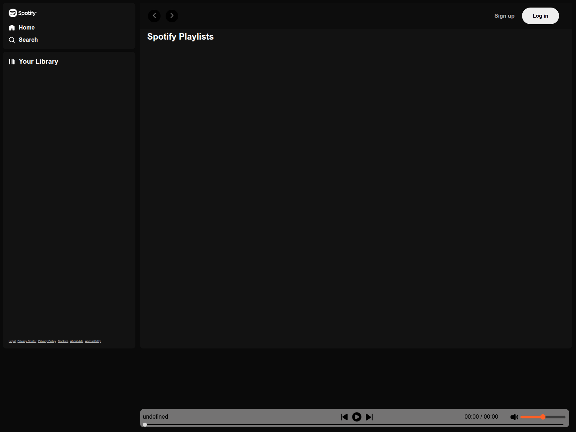This screenshot has width=576, height=432.
Task: Open the Home page icon
Action: [12, 28]
